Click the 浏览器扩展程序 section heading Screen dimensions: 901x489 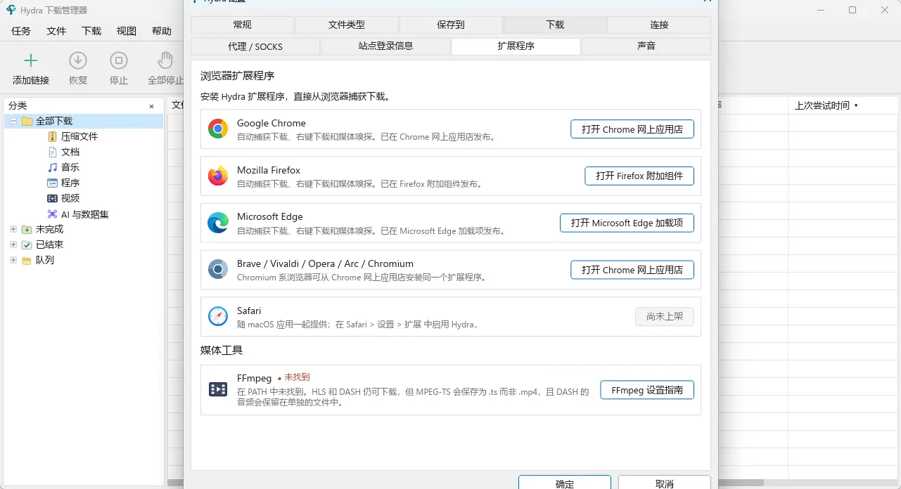237,76
